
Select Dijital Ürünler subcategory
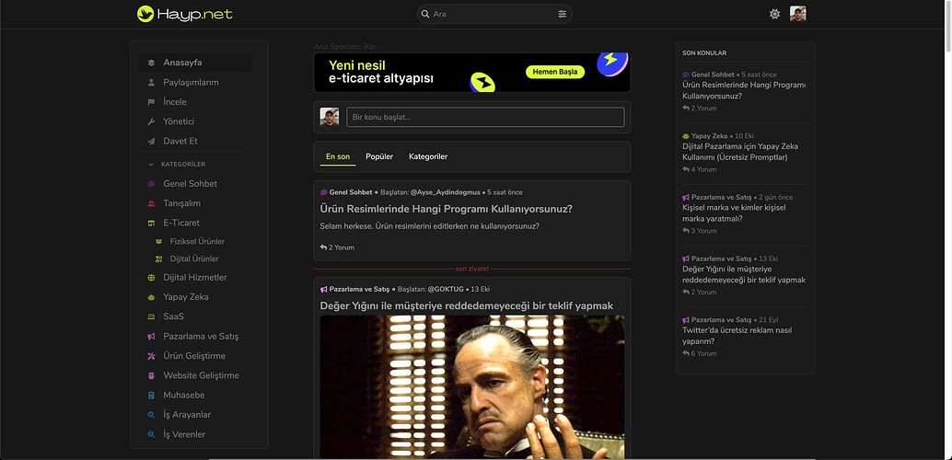194,259
